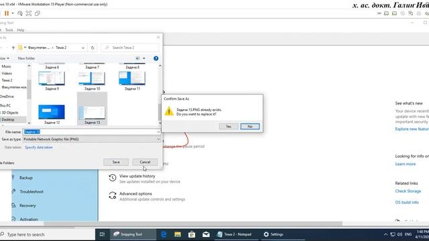Screen dimensions: 429x241
Task: Click New folder in Save As dialog
Action: (26, 58)
